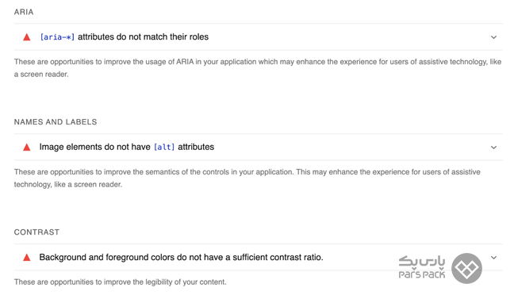Open the 'Image elements do not have' audit title
The image size is (514, 295).
click(94, 147)
